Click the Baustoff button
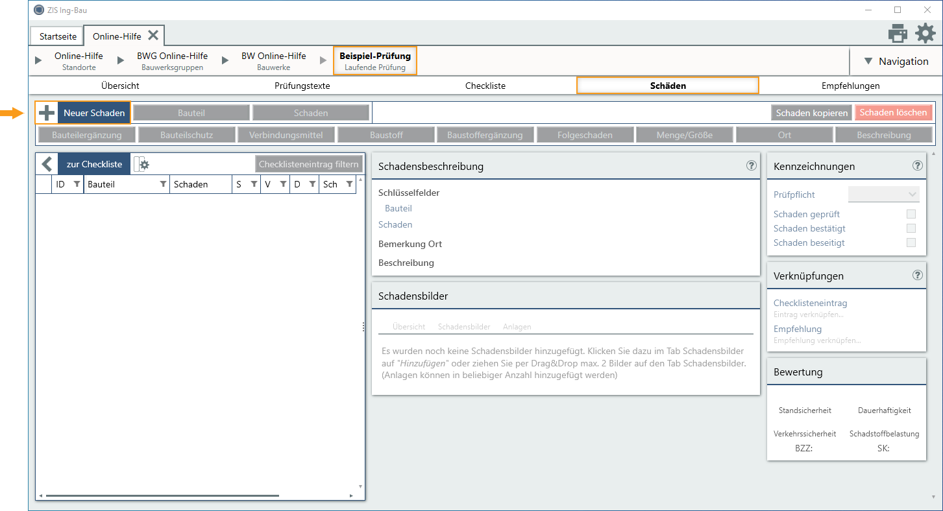The image size is (943, 511). tap(386, 135)
